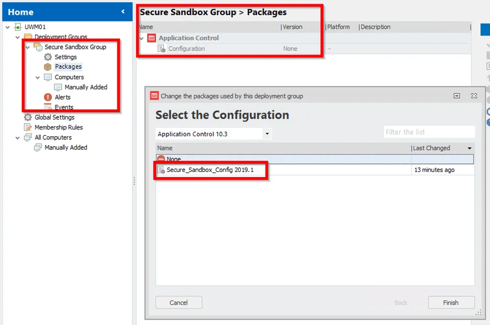Click the Application Control red icon in packages list
This screenshot has width=490, height=325.
point(152,38)
